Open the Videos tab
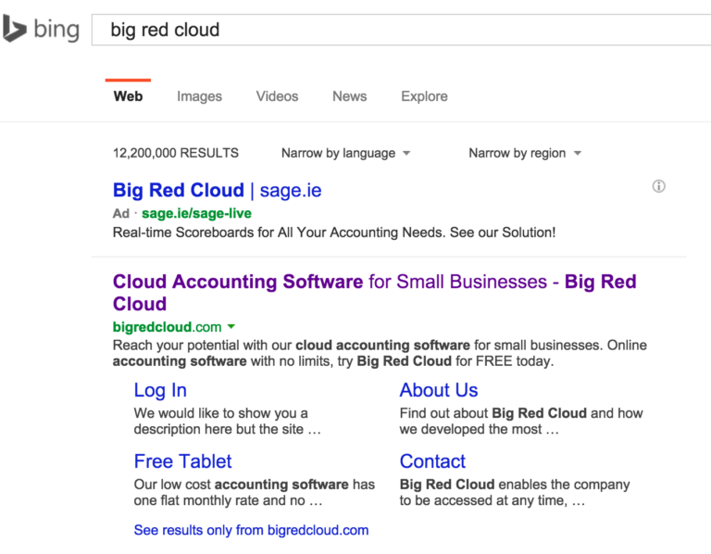The width and height of the screenshot is (711, 554). click(277, 96)
